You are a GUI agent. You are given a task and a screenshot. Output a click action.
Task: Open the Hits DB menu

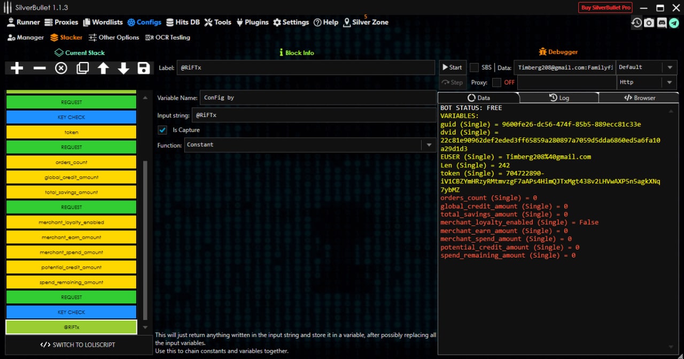pyautogui.click(x=183, y=22)
